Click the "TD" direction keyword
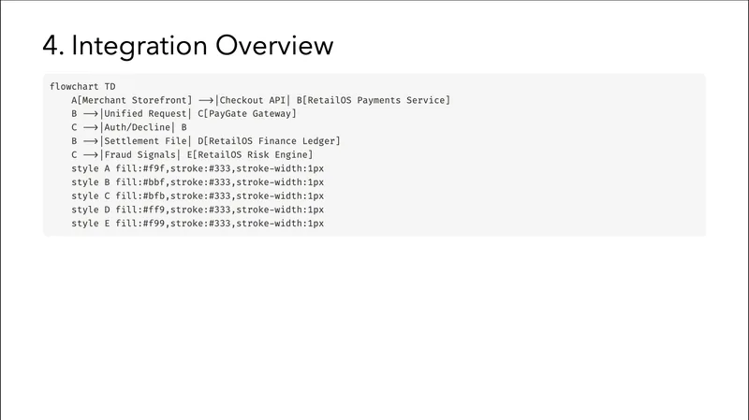 pos(110,86)
